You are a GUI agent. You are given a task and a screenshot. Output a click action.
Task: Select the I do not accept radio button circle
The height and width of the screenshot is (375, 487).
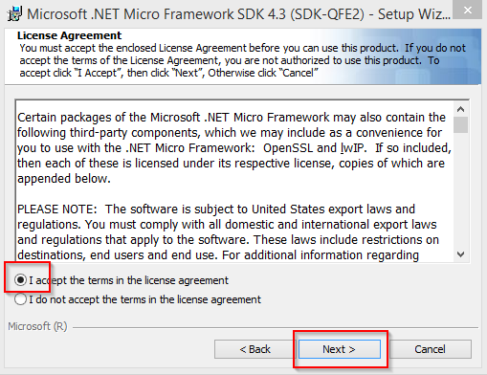click(20, 299)
